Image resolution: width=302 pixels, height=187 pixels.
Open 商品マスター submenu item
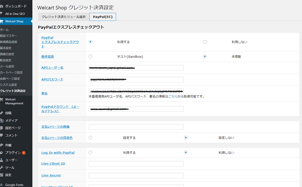[x=9, y=36]
